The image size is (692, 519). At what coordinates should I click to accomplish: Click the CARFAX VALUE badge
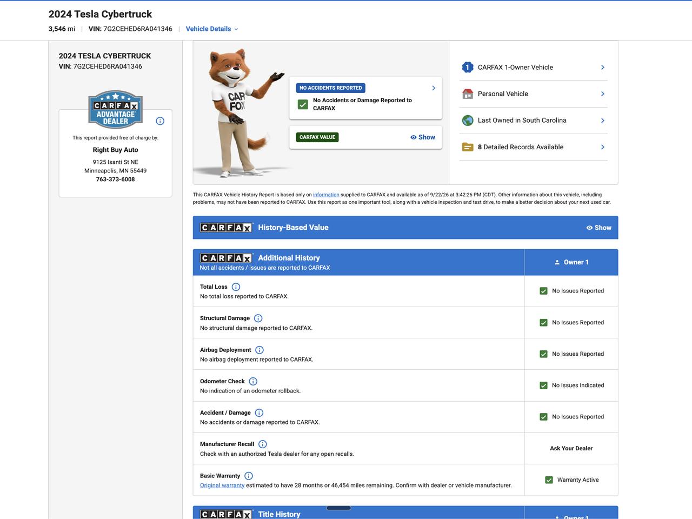tap(317, 137)
